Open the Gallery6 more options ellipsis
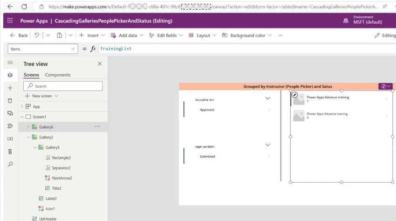Image resolution: width=396 pixels, height=221 pixels. (97, 126)
